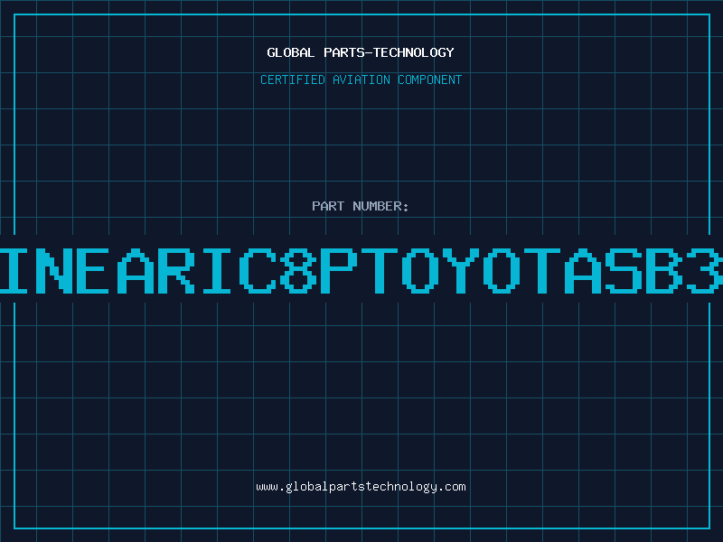723x542 pixels.
Task: Open the www.globalpartstechnology.com link
Action: pyautogui.click(x=361, y=487)
